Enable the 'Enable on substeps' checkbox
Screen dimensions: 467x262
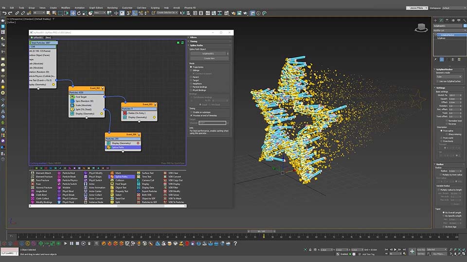coord(191,112)
